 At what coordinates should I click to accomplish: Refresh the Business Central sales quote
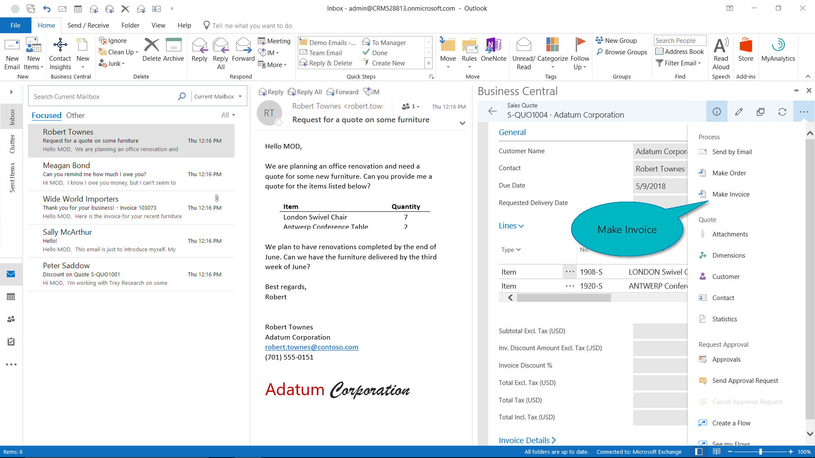click(782, 112)
